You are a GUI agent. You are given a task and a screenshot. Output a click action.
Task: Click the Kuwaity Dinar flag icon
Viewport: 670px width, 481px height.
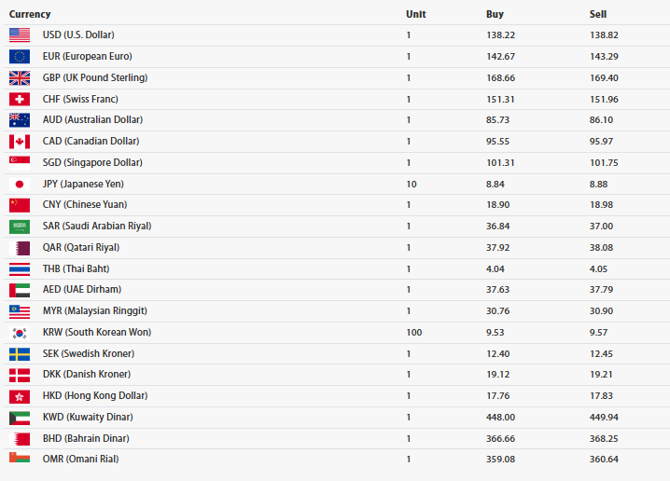[x=20, y=418]
